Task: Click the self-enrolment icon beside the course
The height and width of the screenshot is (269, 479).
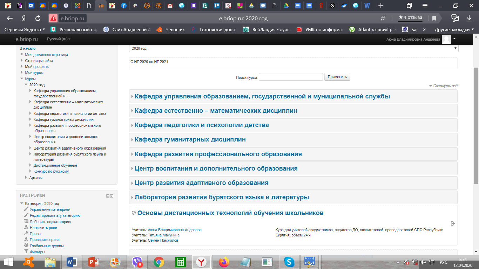Action: 453,223
